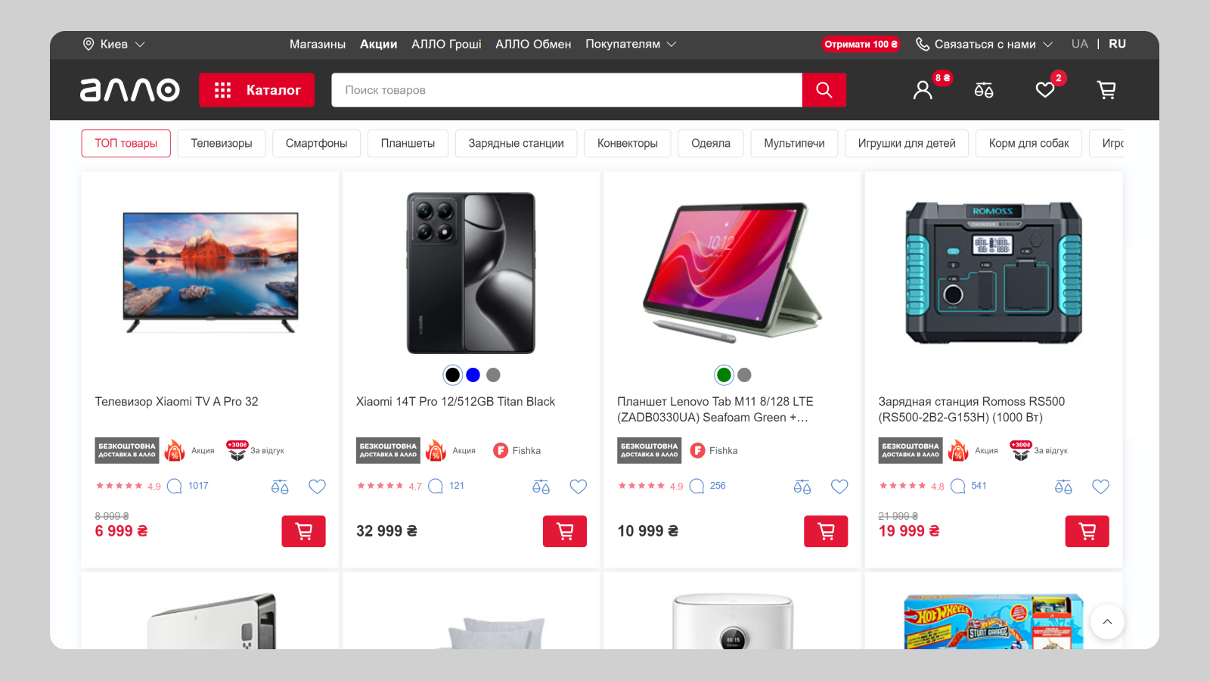Open the wishlist heart icon in header
1210x681 pixels.
point(1045,90)
